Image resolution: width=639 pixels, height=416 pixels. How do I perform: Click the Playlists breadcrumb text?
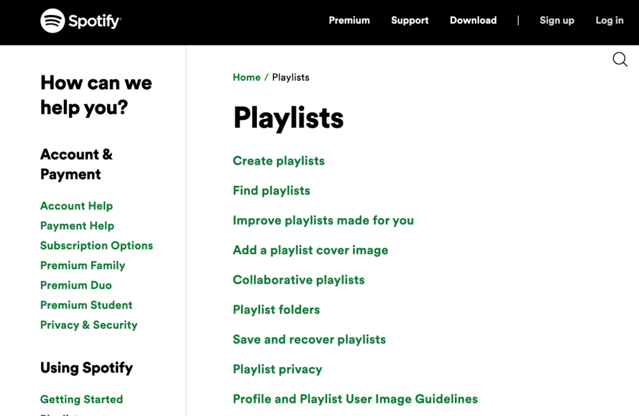click(290, 77)
